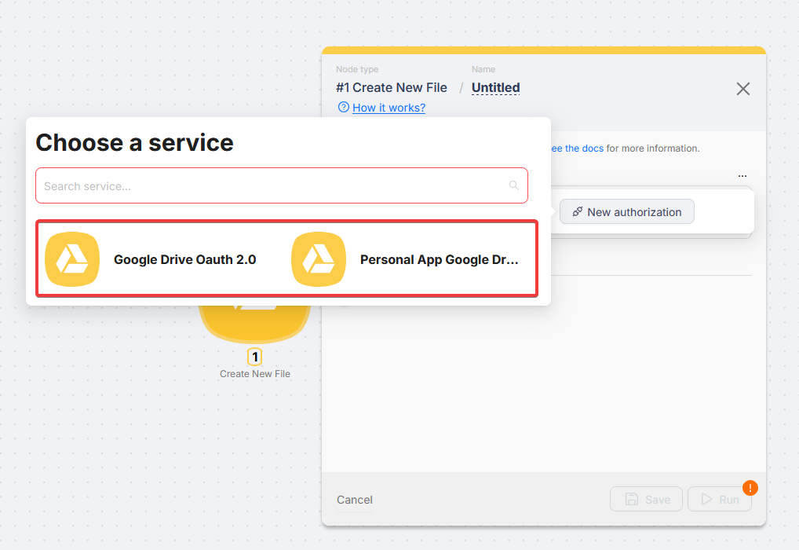Viewport: 799px width, 550px height.
Task: Close the Create New File panel
Action: coord(743,89)
